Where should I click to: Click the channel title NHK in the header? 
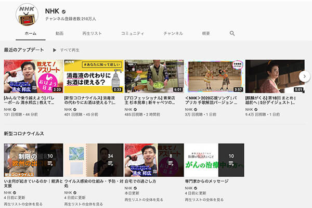coord(52,11)
